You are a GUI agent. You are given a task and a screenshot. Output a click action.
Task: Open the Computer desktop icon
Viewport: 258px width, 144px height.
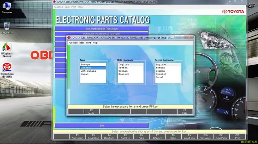7,8
